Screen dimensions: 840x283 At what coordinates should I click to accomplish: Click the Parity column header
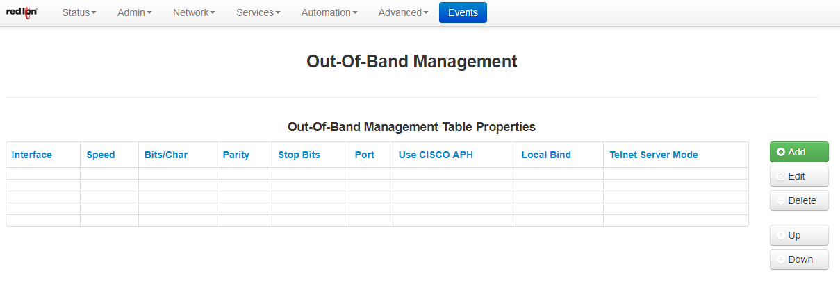(236, 155)
